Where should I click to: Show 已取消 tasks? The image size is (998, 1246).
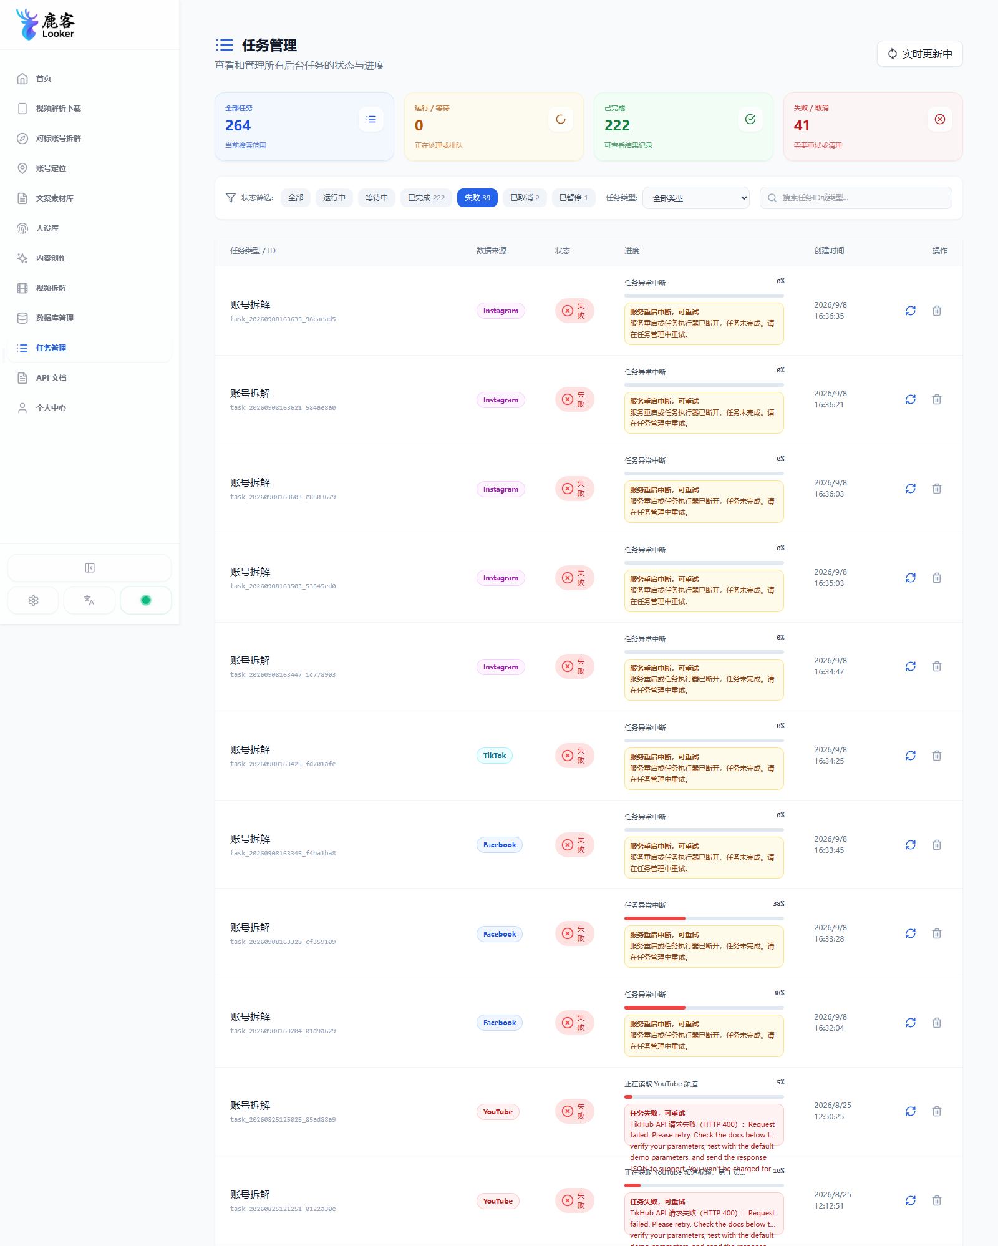click(x=525, y=198)
